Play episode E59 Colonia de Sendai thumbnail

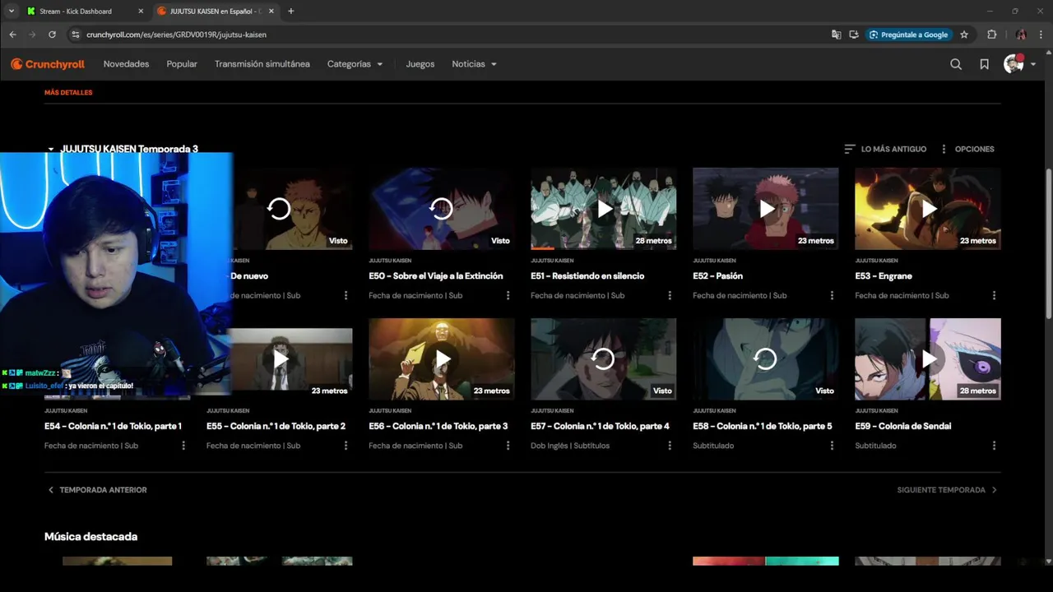click(928, 359)
